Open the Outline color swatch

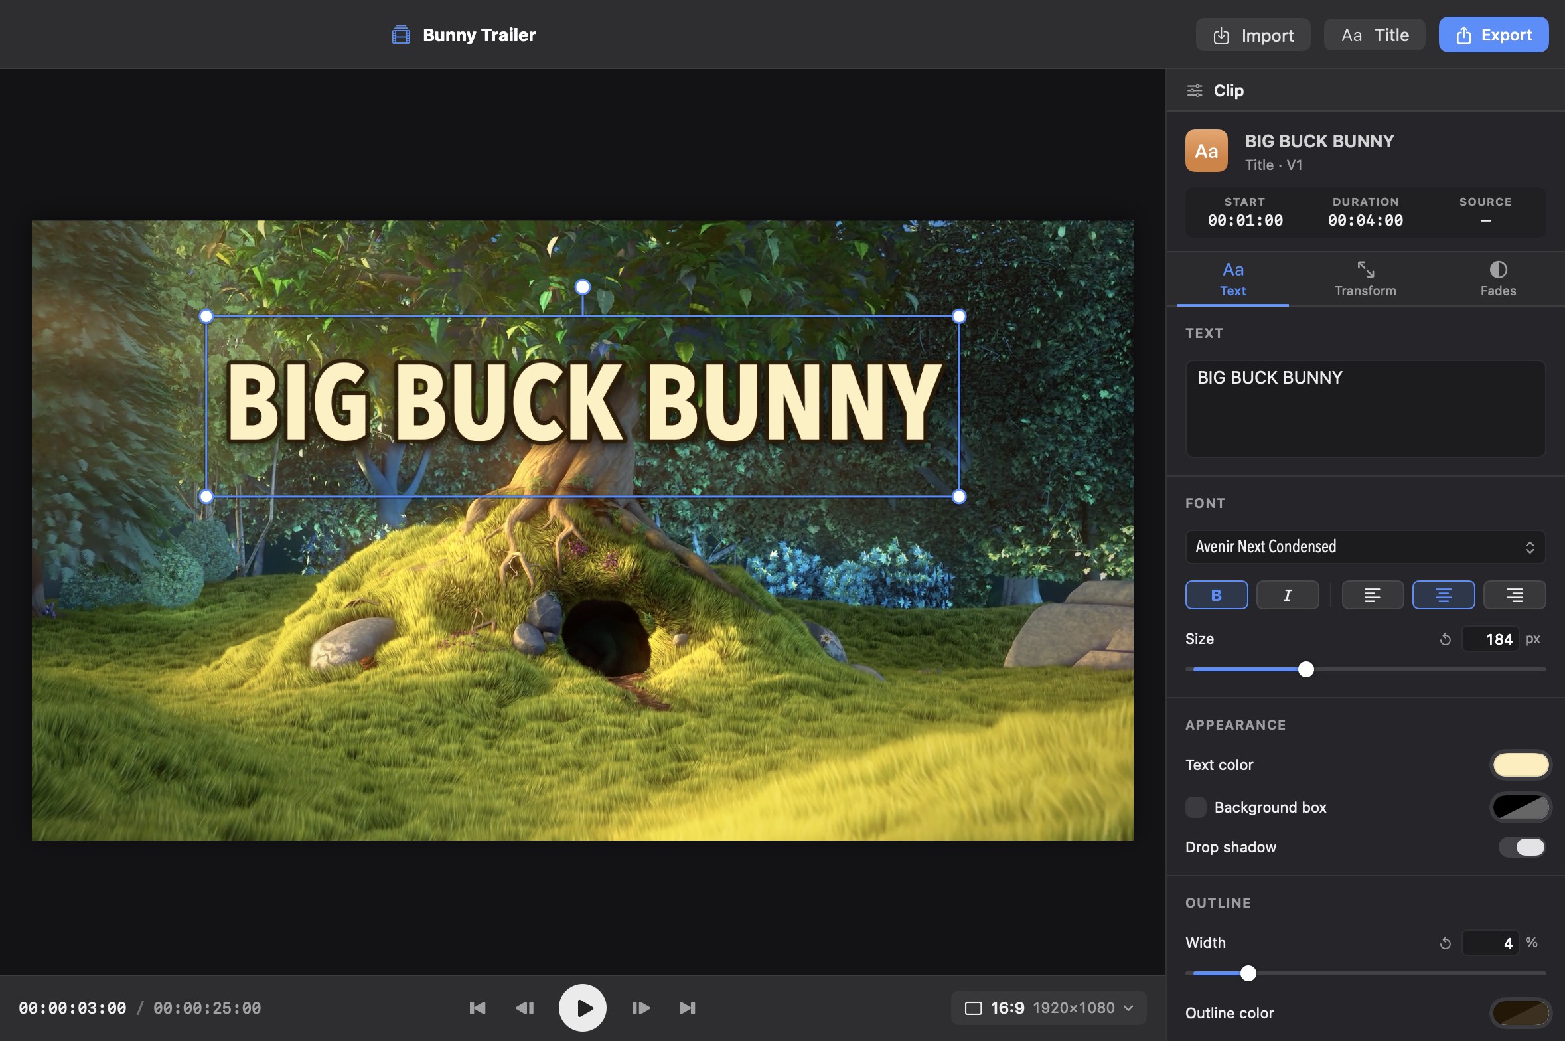click(1521, 1013)
